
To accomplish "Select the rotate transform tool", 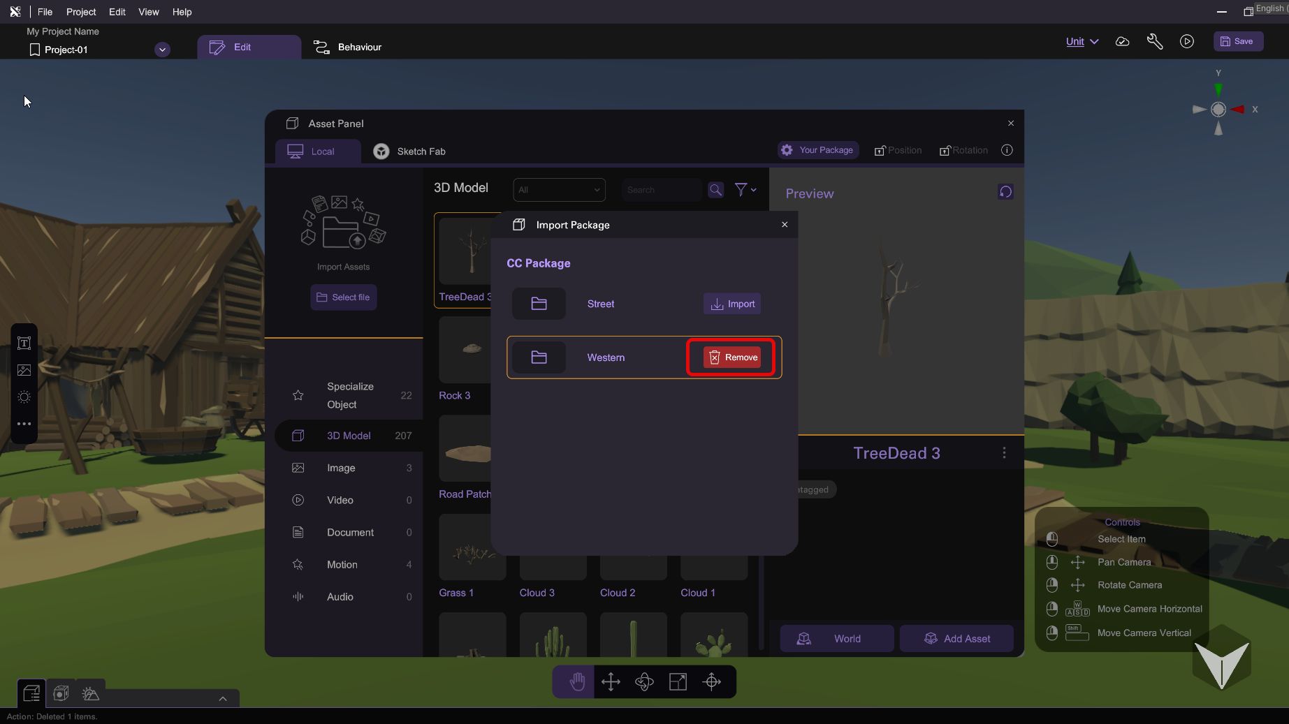I will [x=644, y=681].
